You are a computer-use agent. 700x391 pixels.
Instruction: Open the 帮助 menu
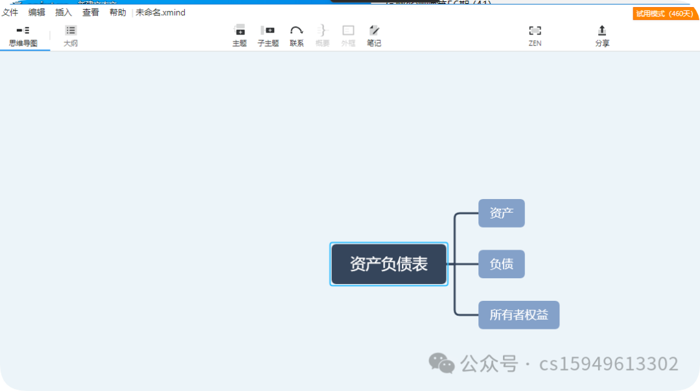point(117,12)
